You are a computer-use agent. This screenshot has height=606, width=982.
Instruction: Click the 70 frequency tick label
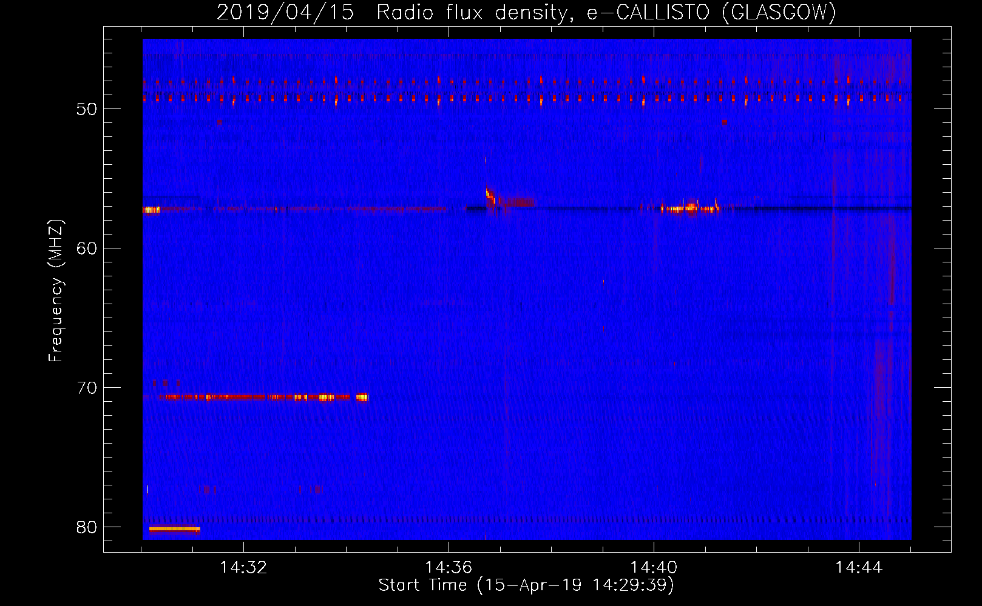(87, 388)
